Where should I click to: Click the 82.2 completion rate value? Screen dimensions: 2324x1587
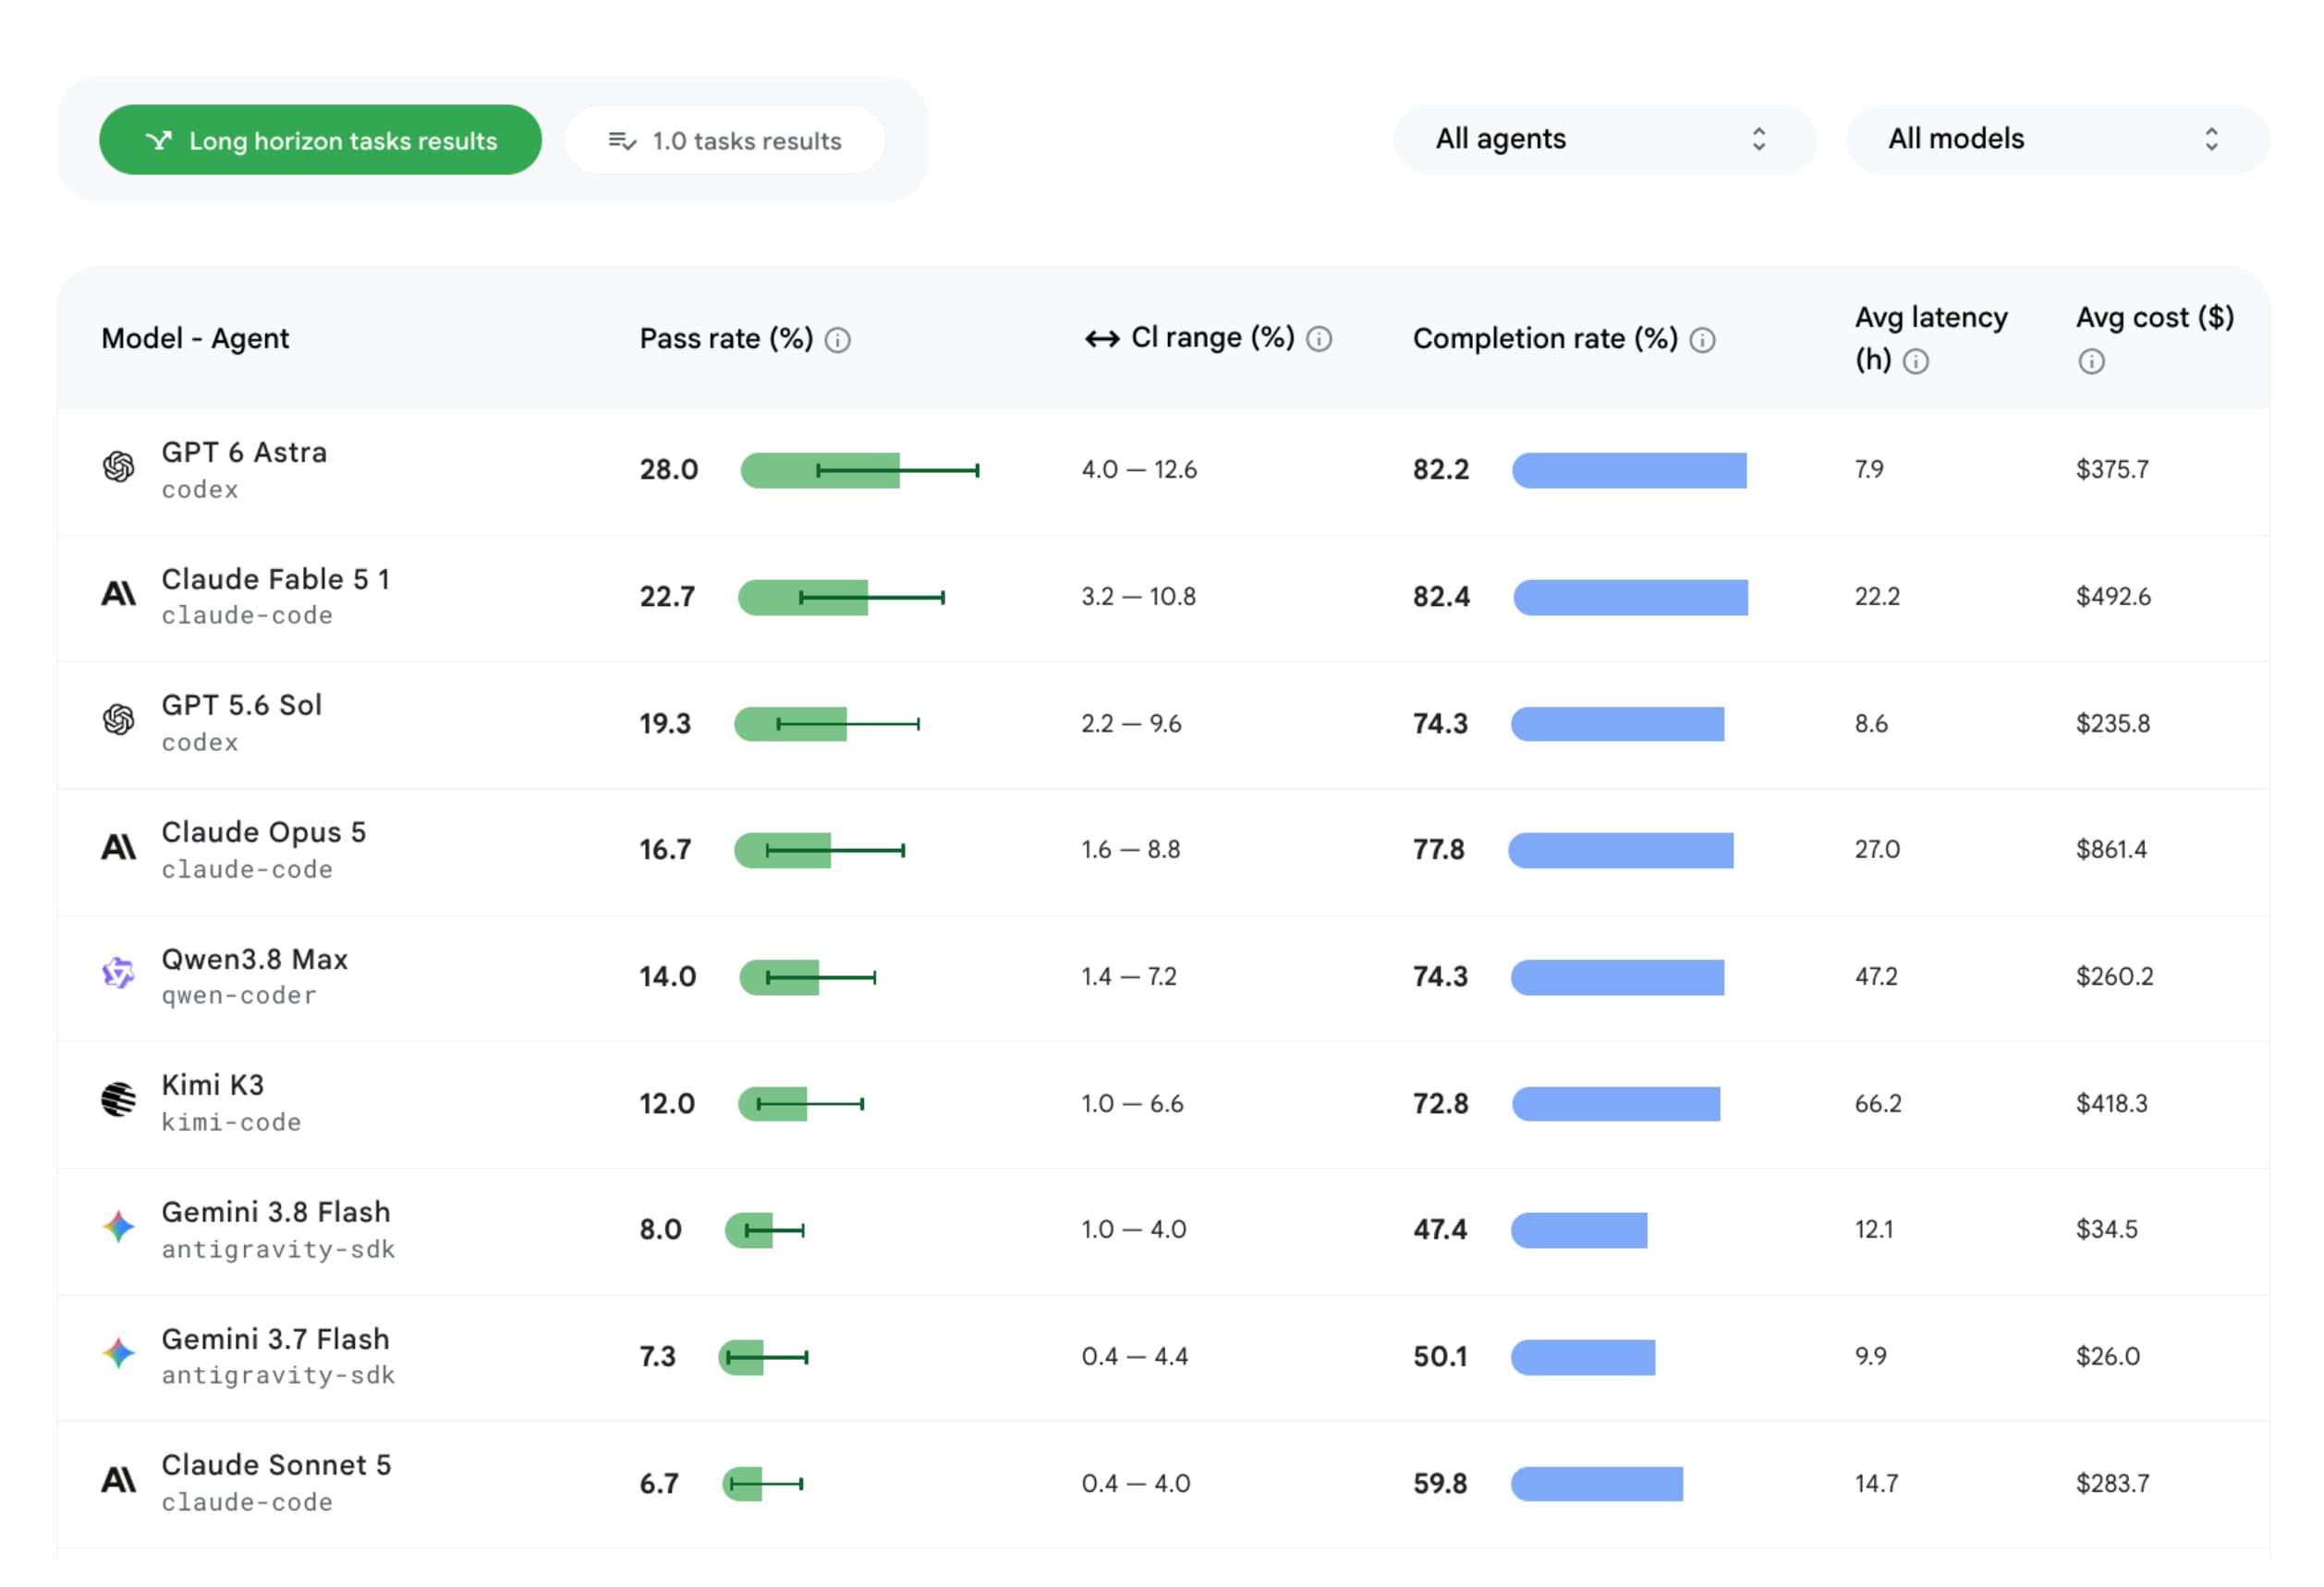click(1441, 469)
